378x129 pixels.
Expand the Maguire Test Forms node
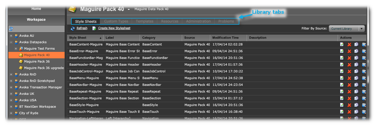coord(16,49)
